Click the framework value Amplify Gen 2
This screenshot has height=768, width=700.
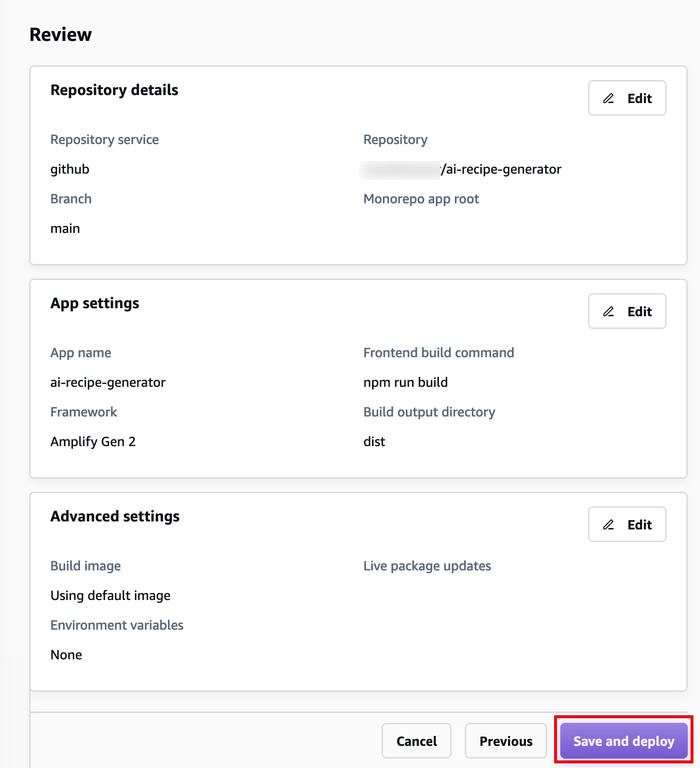point(93,441)
